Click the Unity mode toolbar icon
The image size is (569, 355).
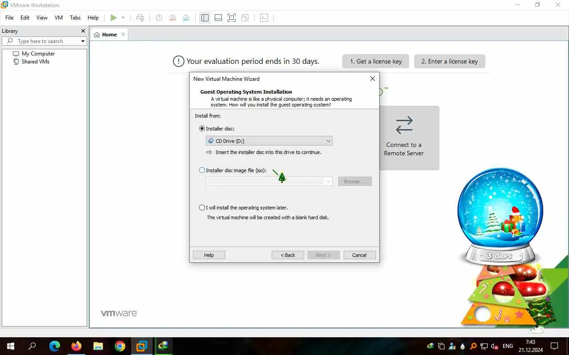click(245, 18)
